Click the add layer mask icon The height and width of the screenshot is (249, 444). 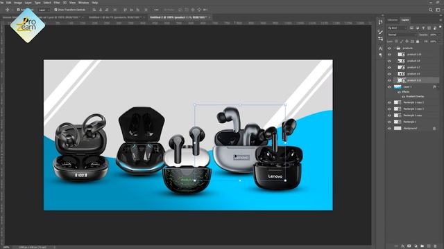(x=409, y=246)
